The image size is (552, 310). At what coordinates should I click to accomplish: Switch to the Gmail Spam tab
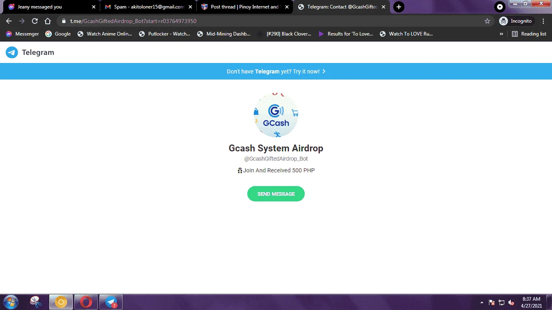pos(148,7)
